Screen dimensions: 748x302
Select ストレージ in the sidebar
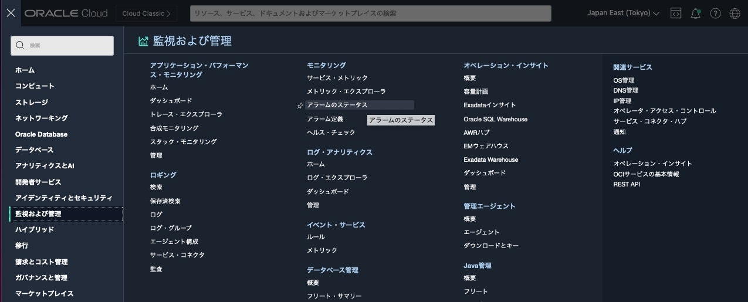tap(32, 102)
